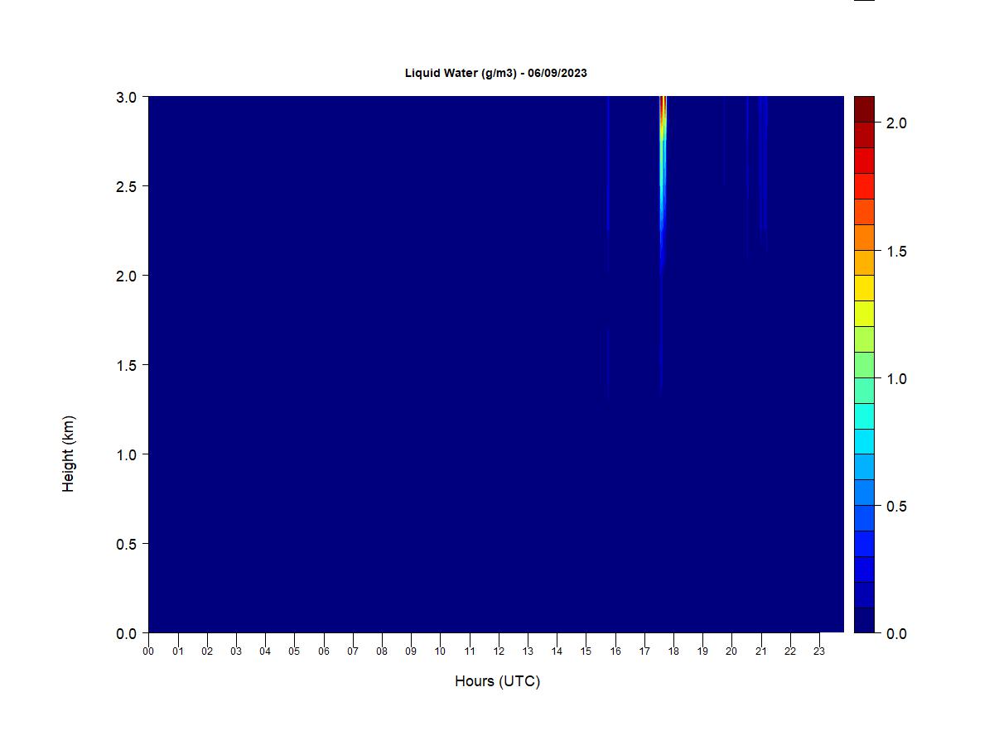
Task: Click the 'Height (km)' y-axis label
Action: [68, 454]
